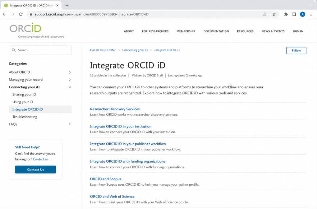Click the Still Need Help? heading

coord(27,147)
